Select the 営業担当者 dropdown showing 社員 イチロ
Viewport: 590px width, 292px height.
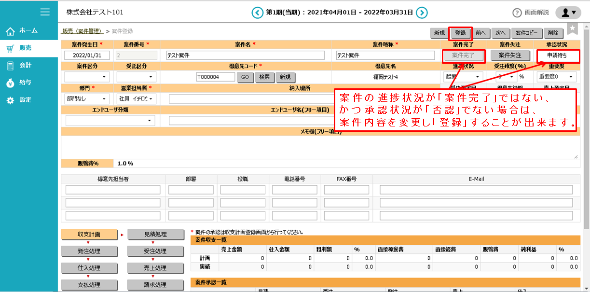pyautogui.click(x=135, y=98)
